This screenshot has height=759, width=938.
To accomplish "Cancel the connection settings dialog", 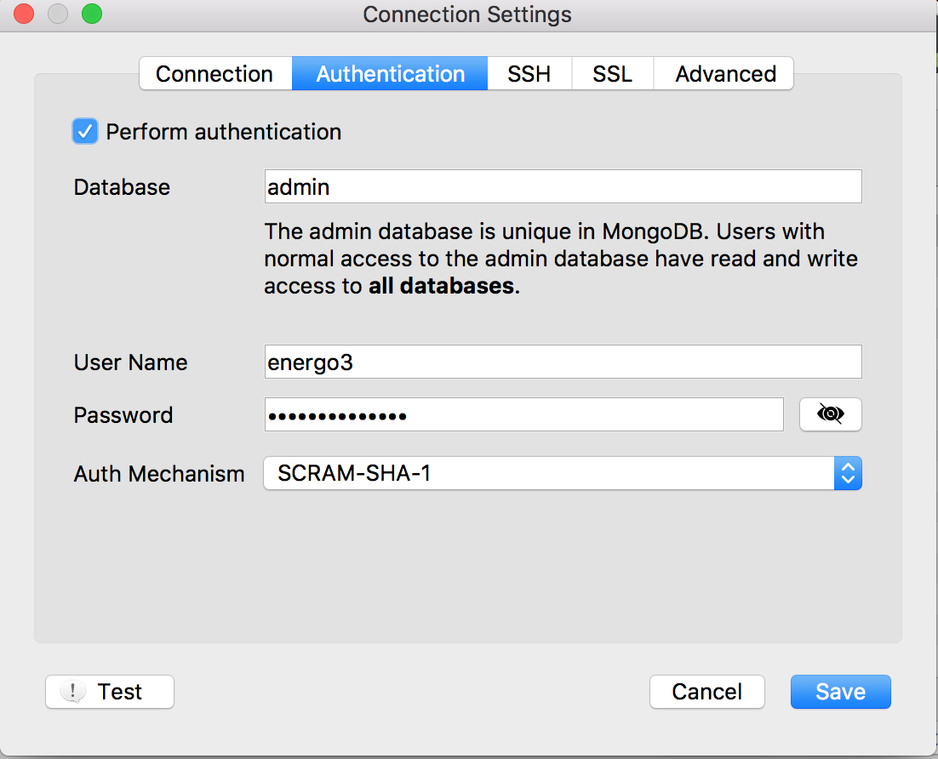I will [706, 692].
